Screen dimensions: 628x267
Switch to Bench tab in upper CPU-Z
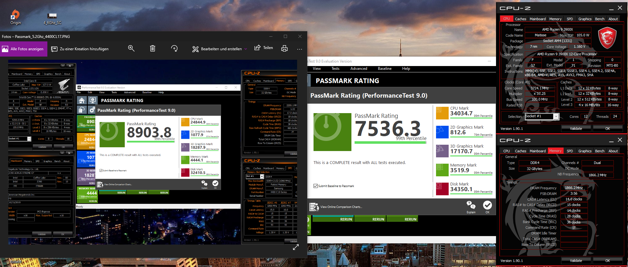[600, 19]
